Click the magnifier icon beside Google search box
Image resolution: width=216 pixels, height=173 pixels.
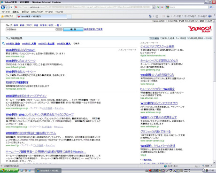tap(211, 7)
